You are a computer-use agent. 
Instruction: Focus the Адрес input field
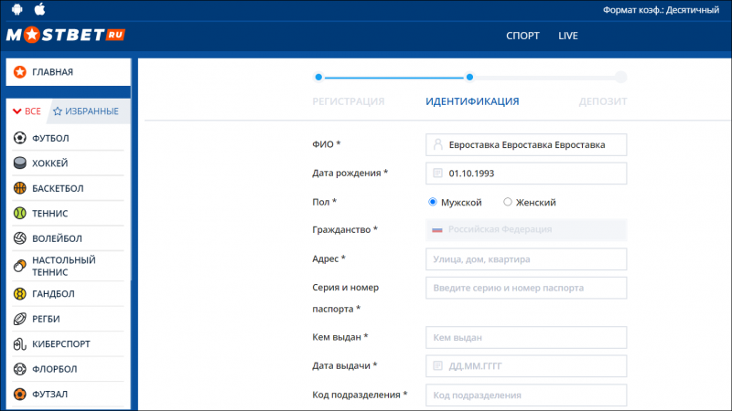click(x=526, y=259)
